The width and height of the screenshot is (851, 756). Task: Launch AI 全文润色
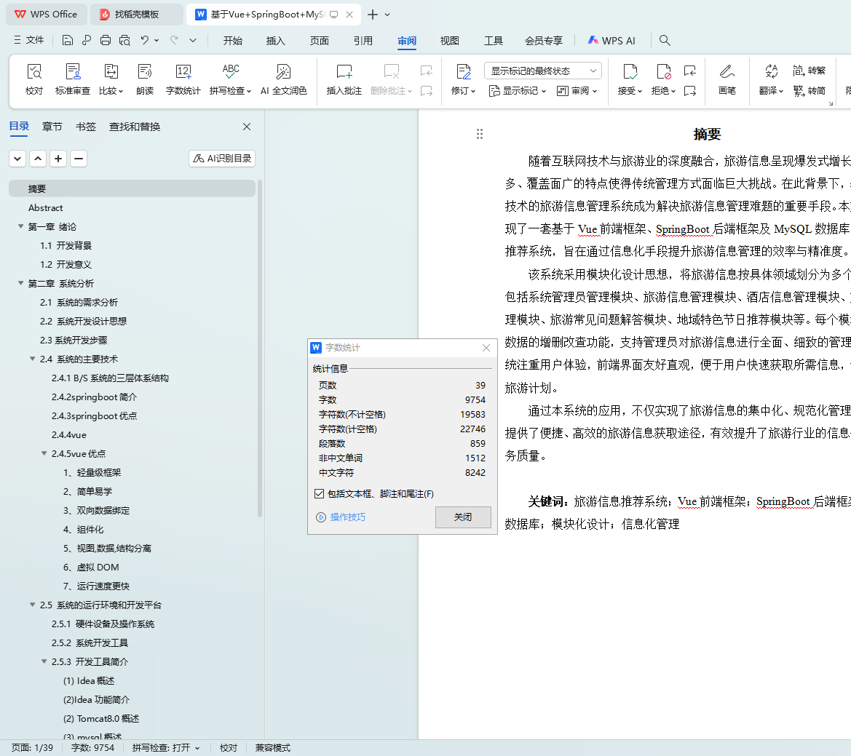click(283, 79)
